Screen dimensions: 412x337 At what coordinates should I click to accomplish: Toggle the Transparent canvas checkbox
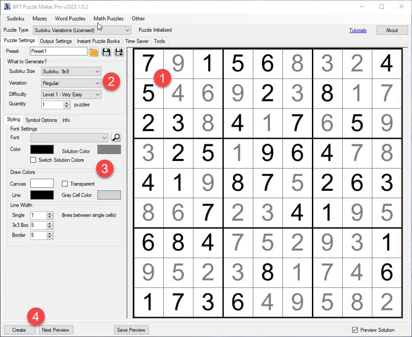click(65, 184)
